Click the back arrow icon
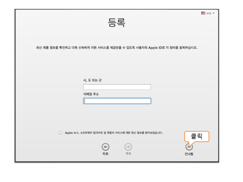 [x=105, y=147]
